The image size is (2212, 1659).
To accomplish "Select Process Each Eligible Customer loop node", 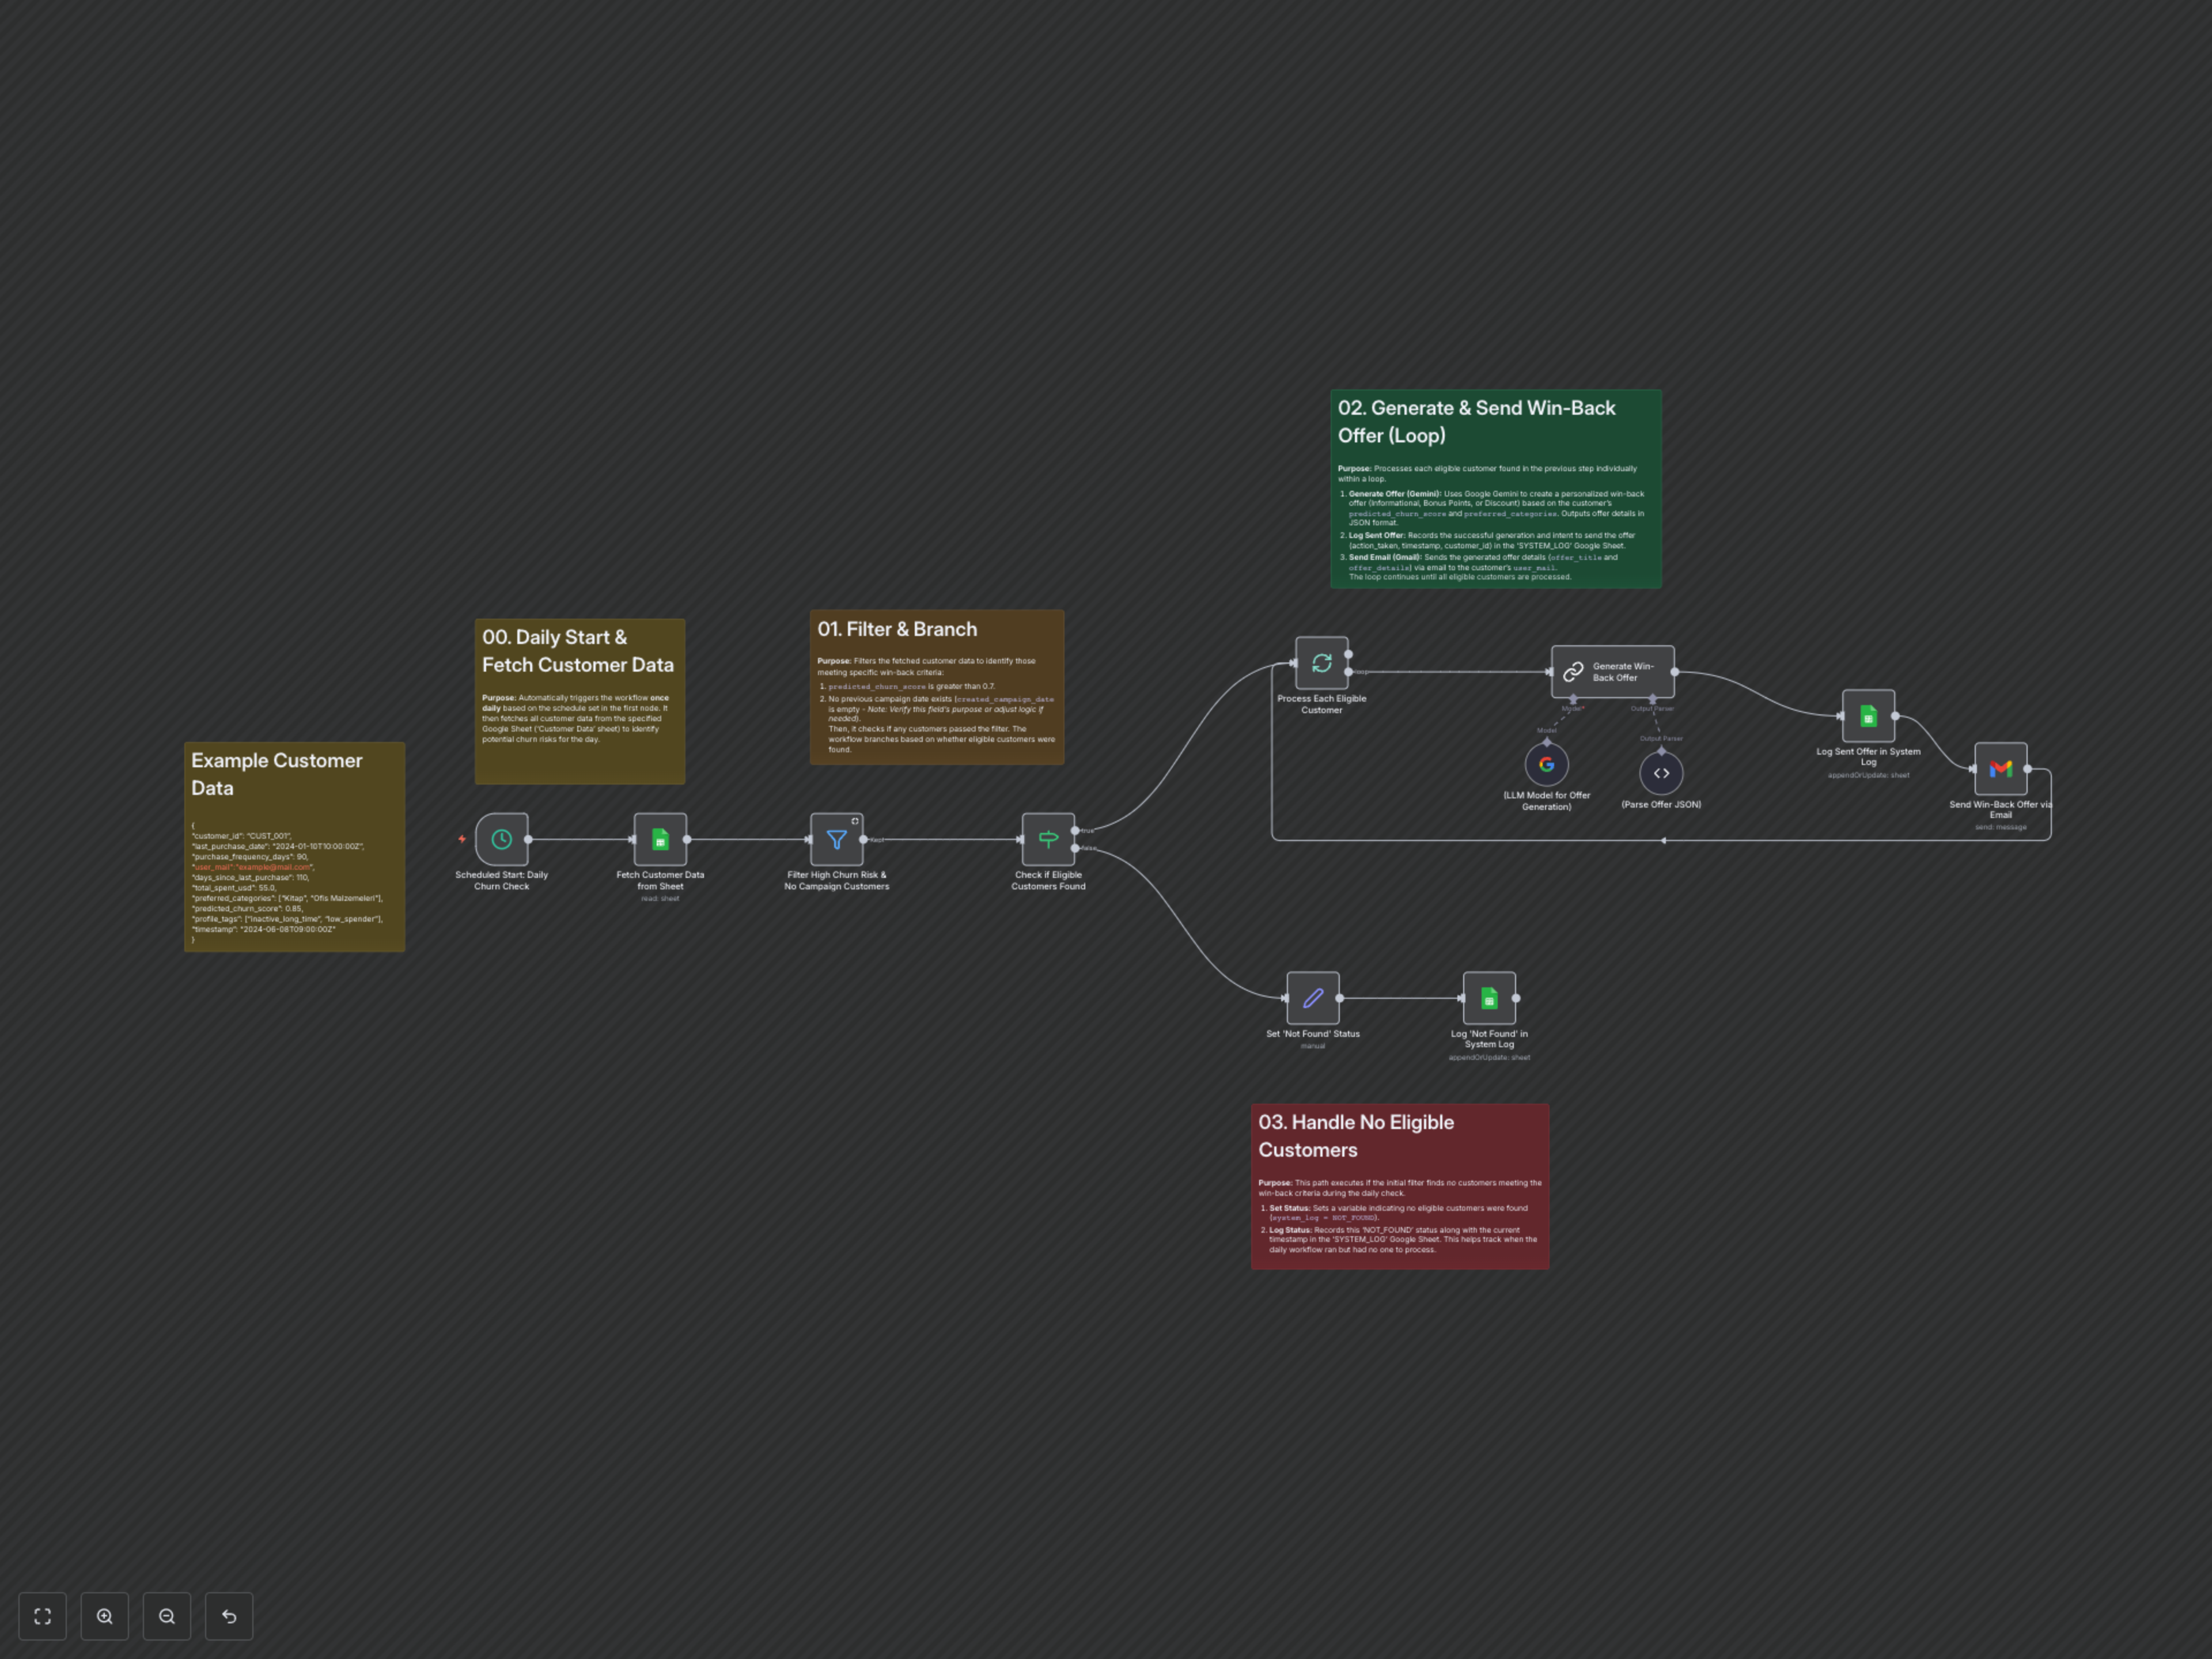I will tap(1321, 663).
